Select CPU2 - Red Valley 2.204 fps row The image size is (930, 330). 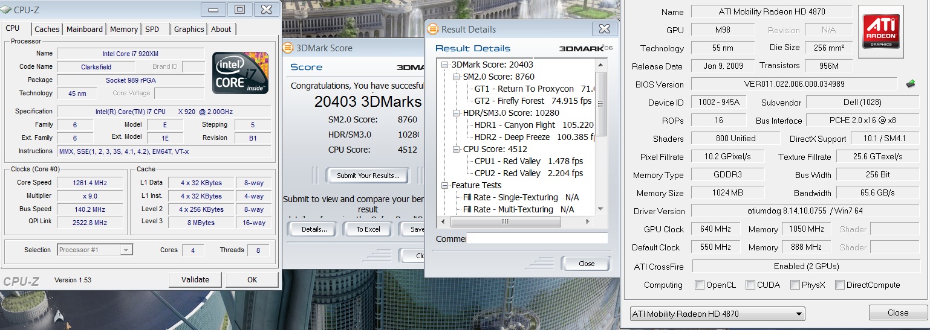point(529,173)
